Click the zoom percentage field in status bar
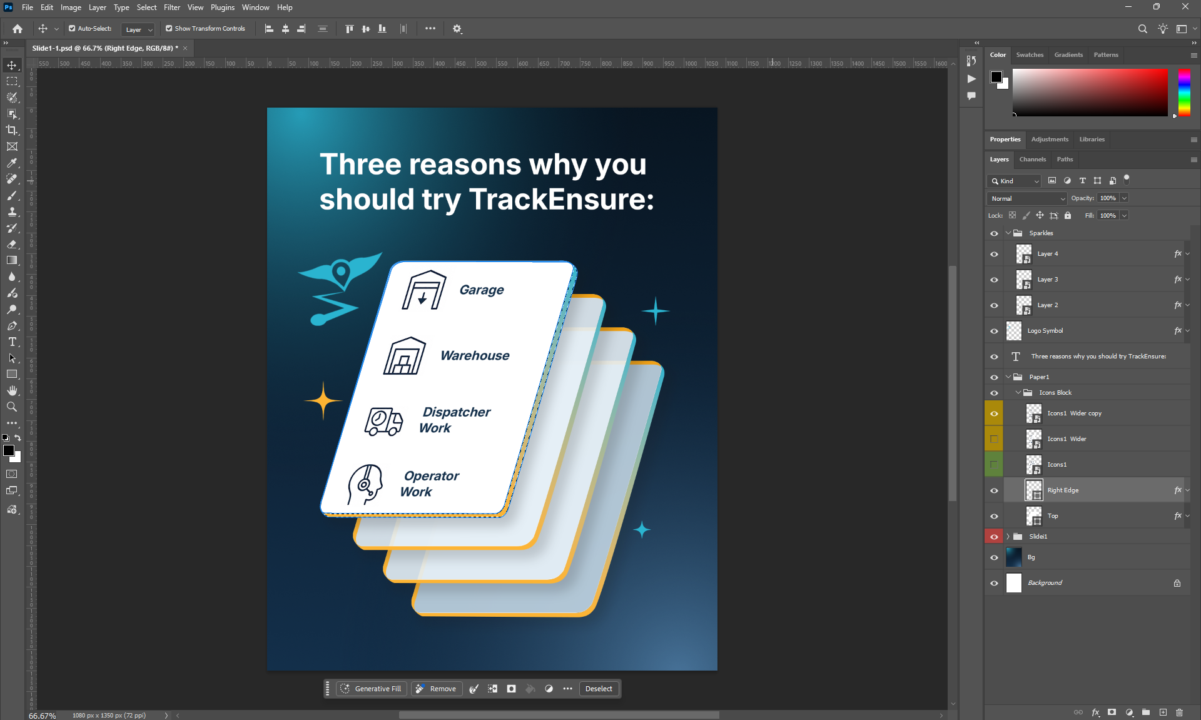1201x720 pixels. click(43, 716)
